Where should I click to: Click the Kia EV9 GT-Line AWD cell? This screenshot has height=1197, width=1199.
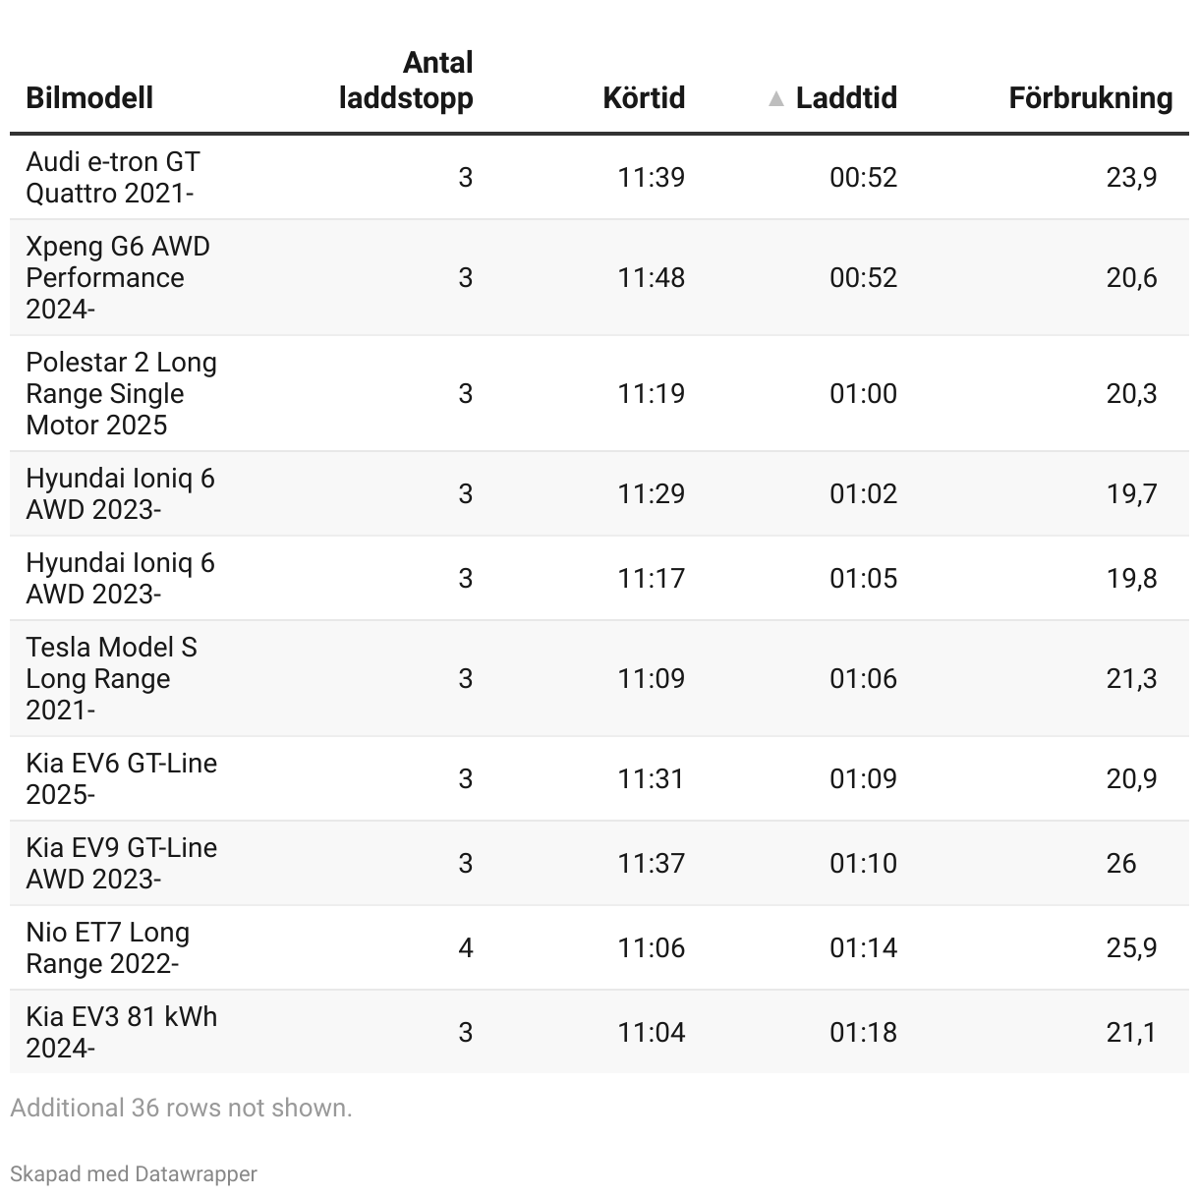click(x=121, y=863)
